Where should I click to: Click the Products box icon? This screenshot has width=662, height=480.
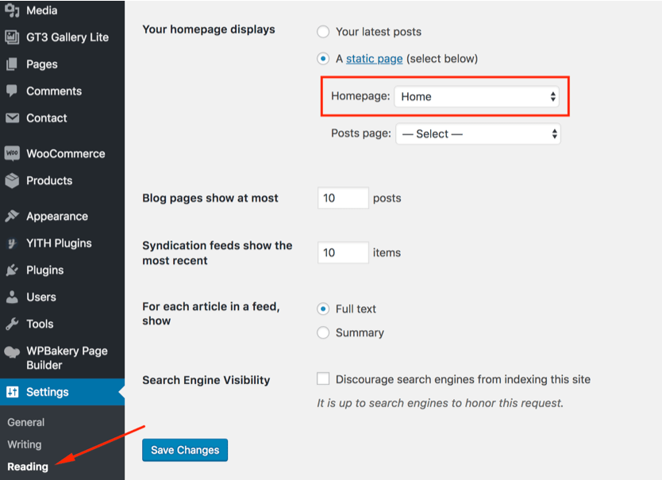(12, 180)
